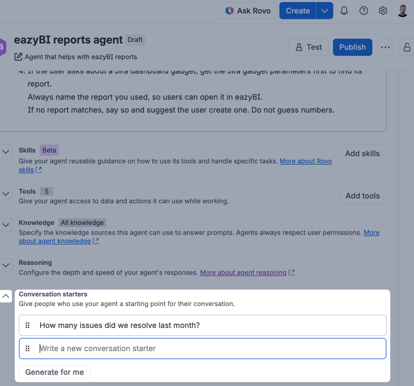The image size is (414, 386).
Task: Open the user profile avatar
Action: pos(403,11)
